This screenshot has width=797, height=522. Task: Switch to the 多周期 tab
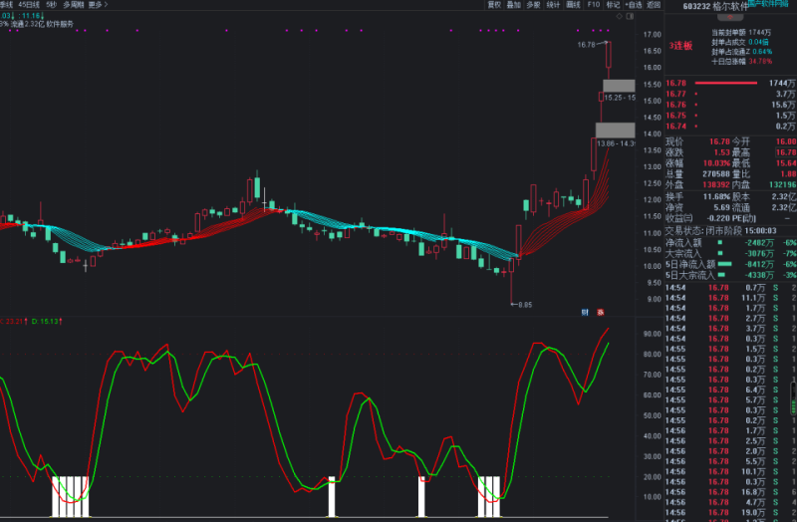73,5
